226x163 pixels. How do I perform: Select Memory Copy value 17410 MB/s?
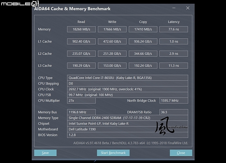[x=143, y=29]
